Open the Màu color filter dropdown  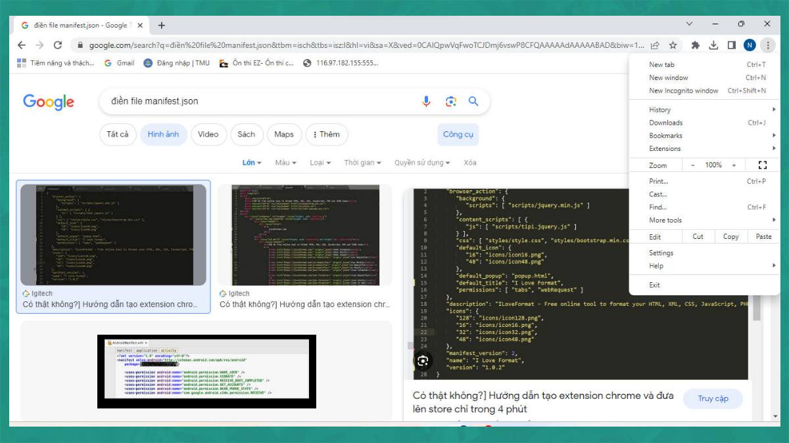coord(287,162)
